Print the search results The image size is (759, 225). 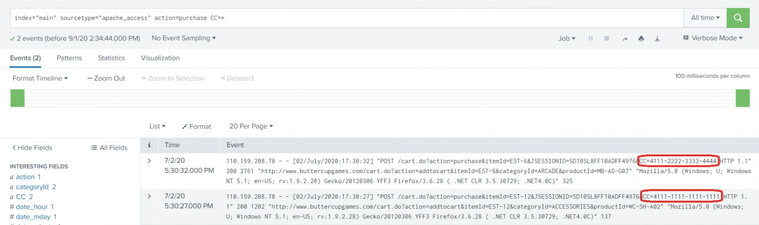641,38
